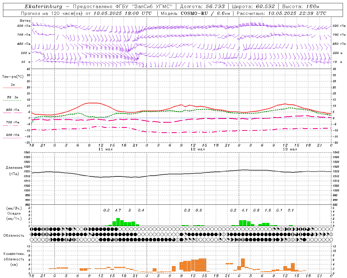The width and height of the screenshot is (347, 278).
Task: Select the Модель COSMO-RU / 6.6км text
Action: [x=195, y=13]
